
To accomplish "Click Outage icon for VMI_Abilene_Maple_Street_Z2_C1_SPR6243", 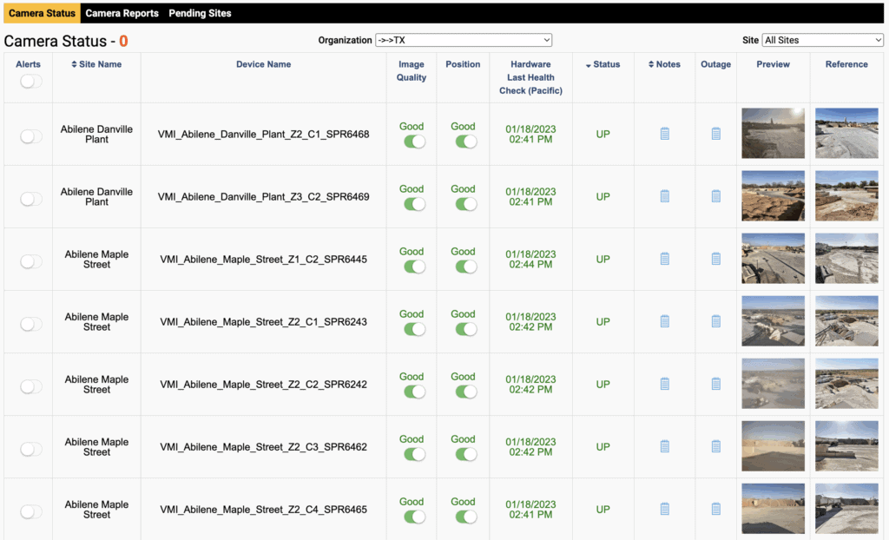I will [x=716, y=321].
